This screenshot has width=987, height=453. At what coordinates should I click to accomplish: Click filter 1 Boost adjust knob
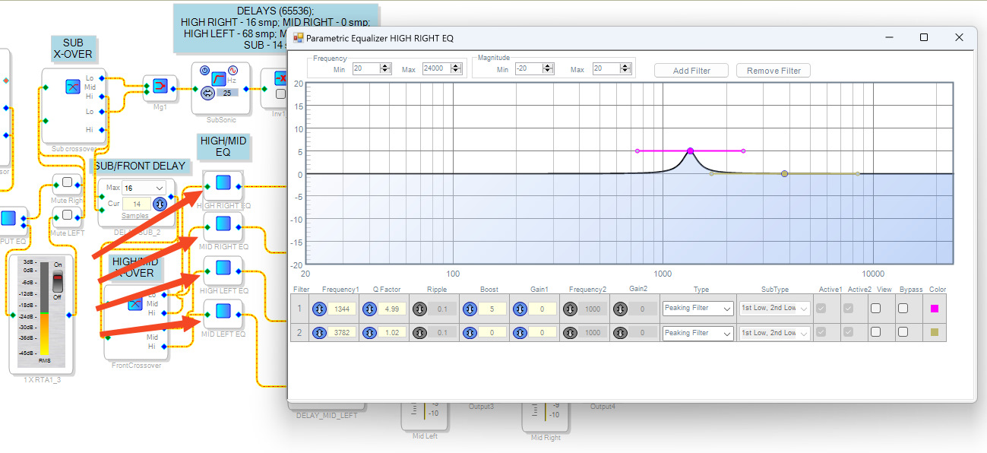[x=469, y=309]
